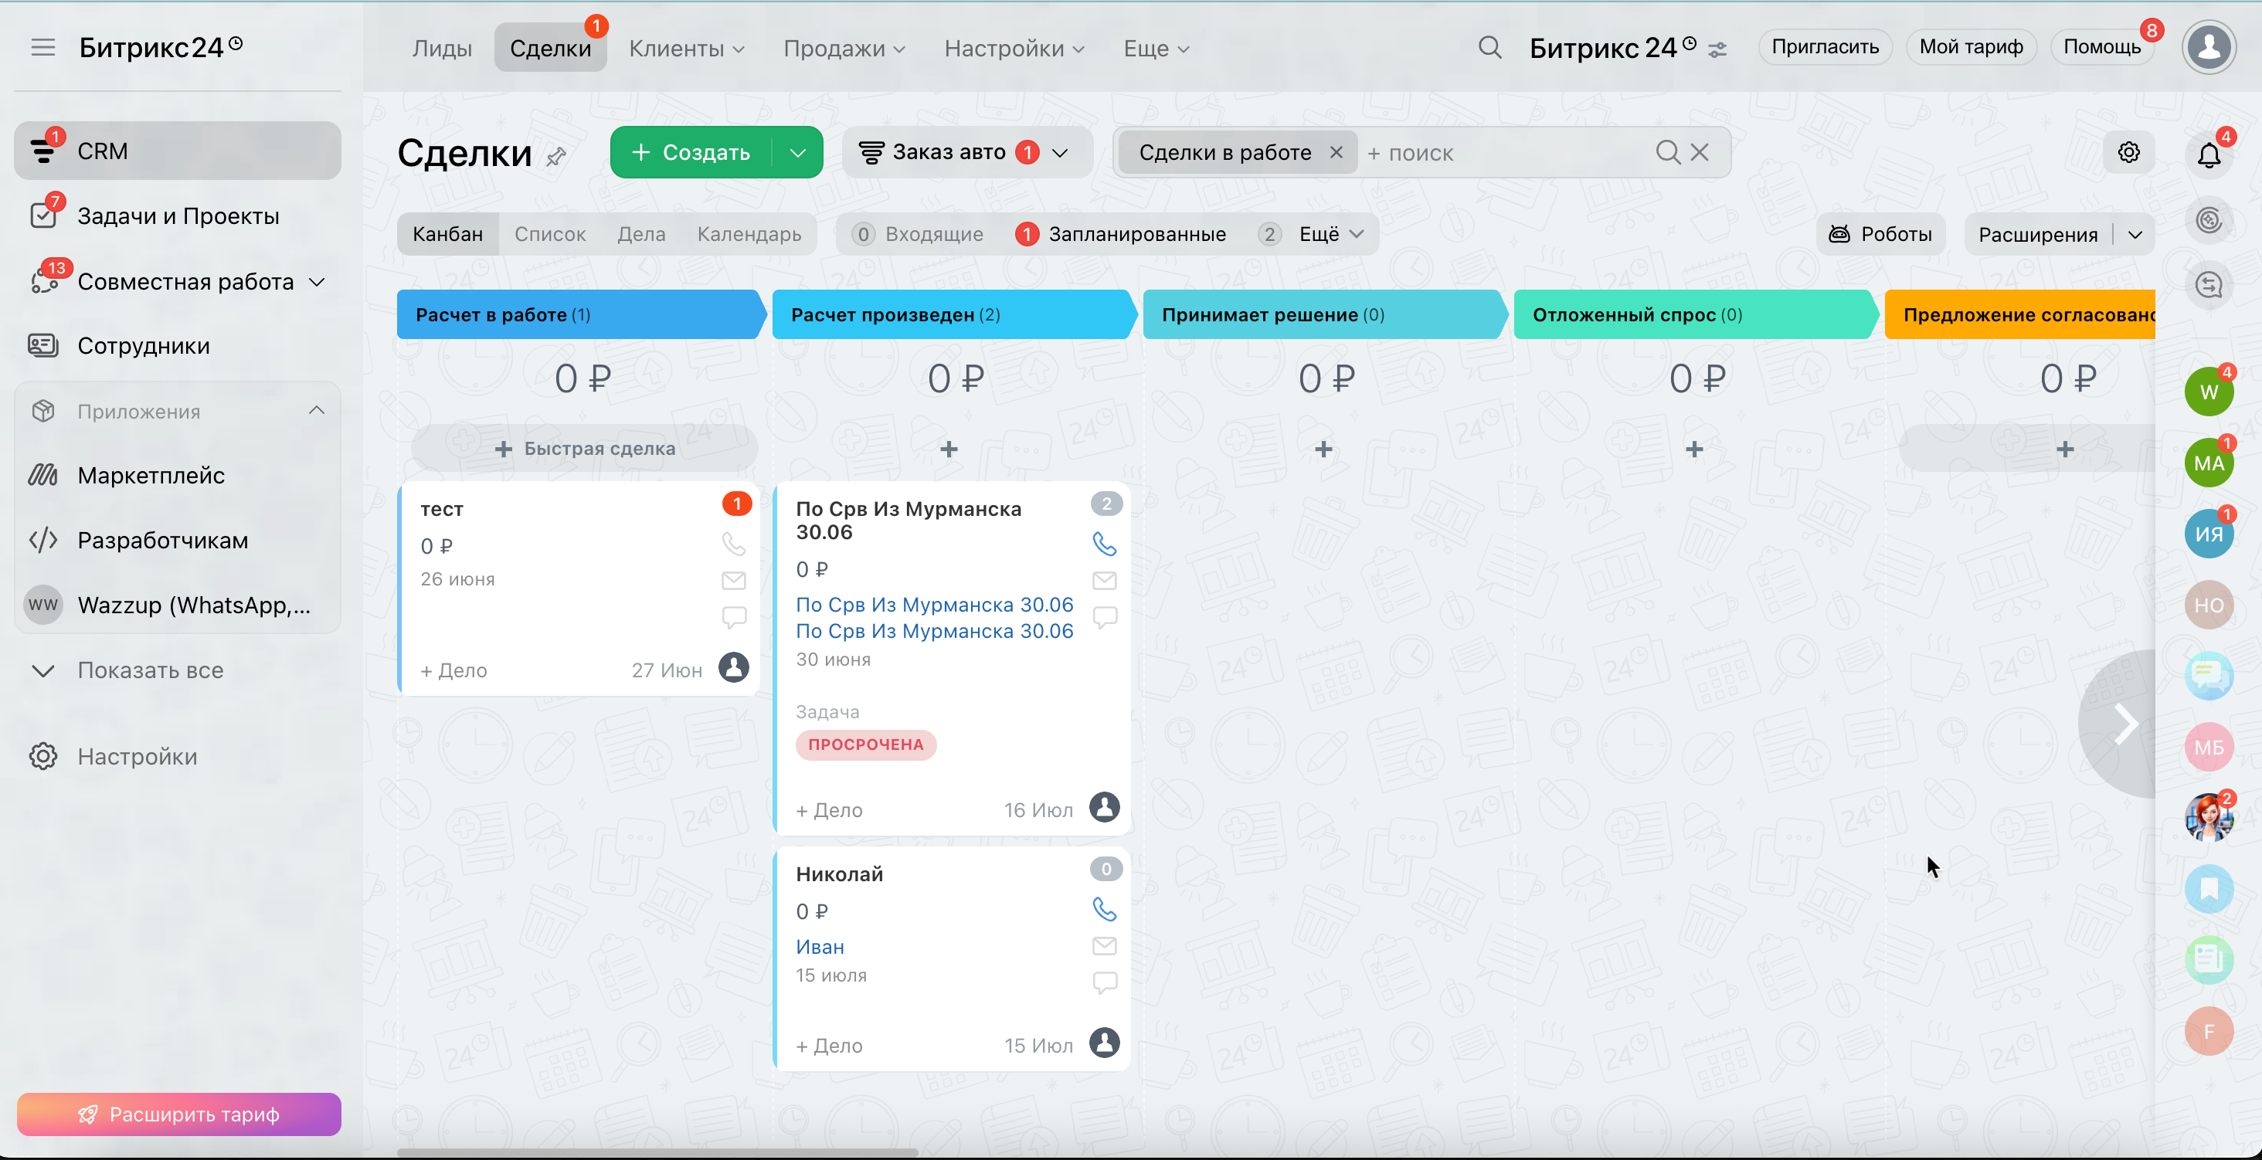Click the phone icon on the По Срв Из Мурманска card
2262x1160 pixels.
(x=1104, y=544)
